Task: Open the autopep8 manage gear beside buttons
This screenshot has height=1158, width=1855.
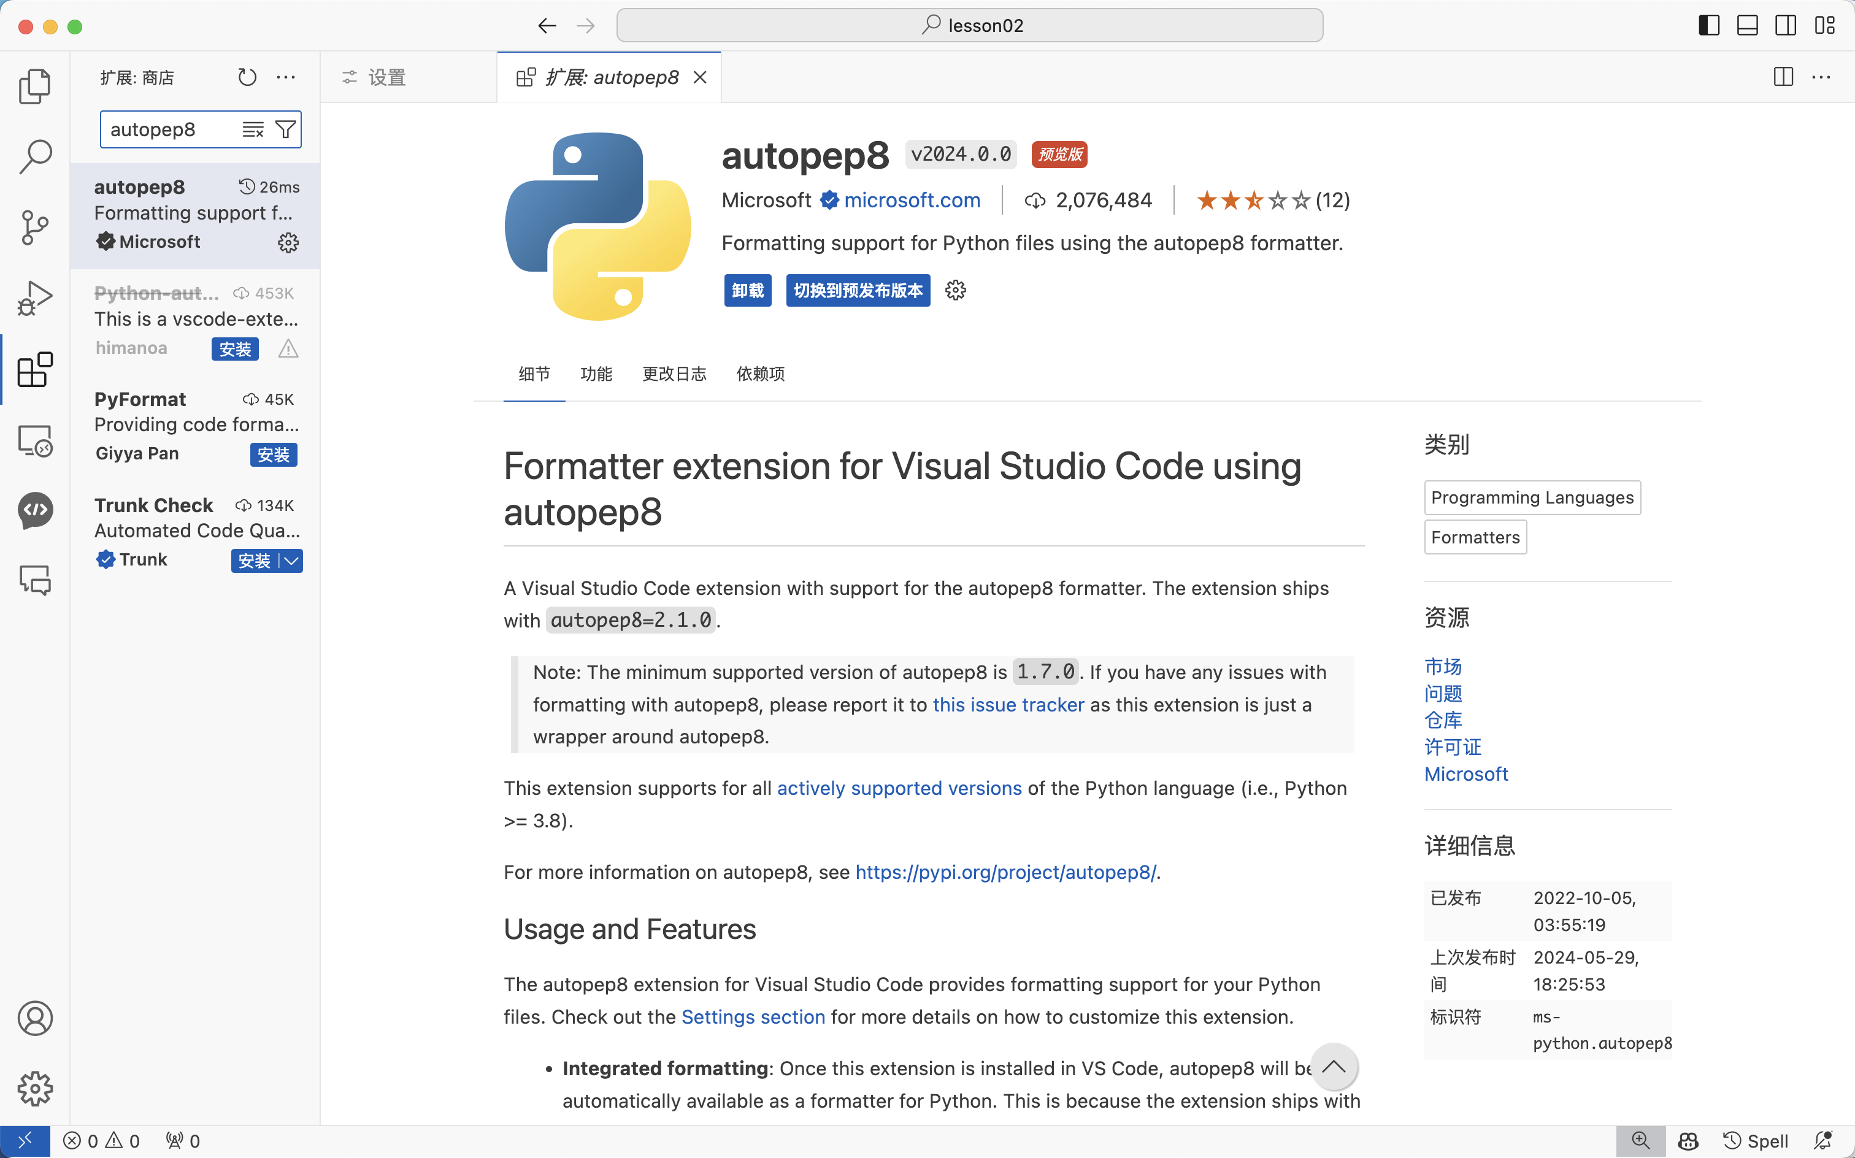Action: tap(955, 290)
